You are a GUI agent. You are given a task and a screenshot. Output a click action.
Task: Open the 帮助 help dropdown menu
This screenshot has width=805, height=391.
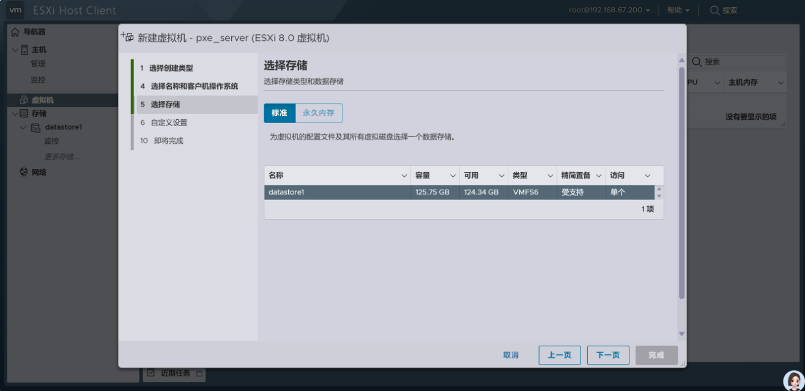(x=678, y=10)
